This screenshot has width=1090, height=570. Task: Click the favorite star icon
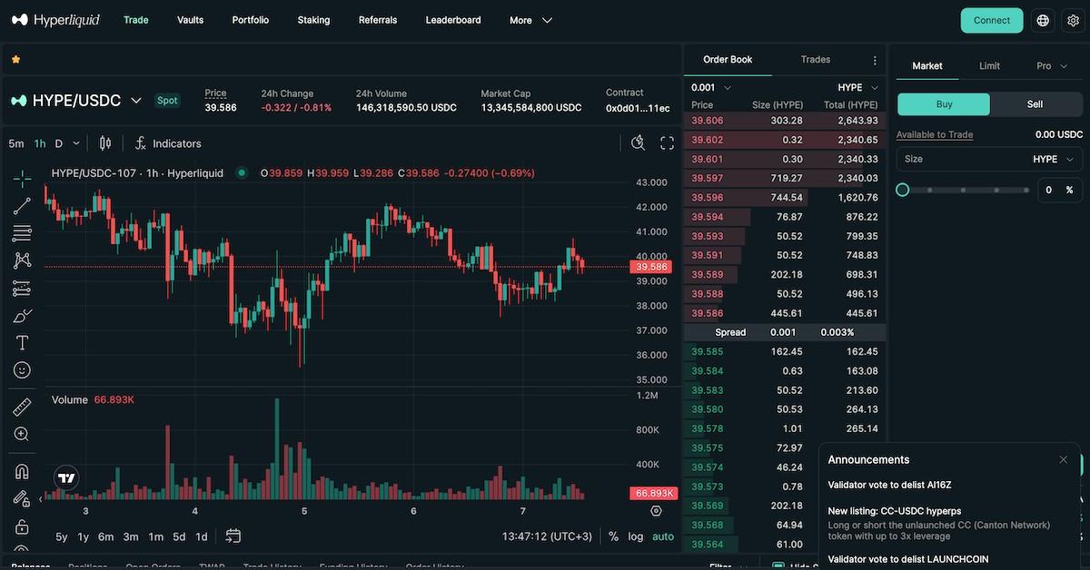tap(15, 60)
